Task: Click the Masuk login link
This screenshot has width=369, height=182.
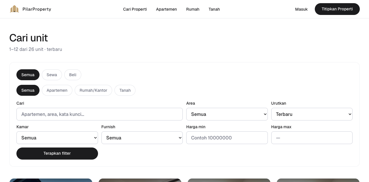Action: (x=301, y=9)
